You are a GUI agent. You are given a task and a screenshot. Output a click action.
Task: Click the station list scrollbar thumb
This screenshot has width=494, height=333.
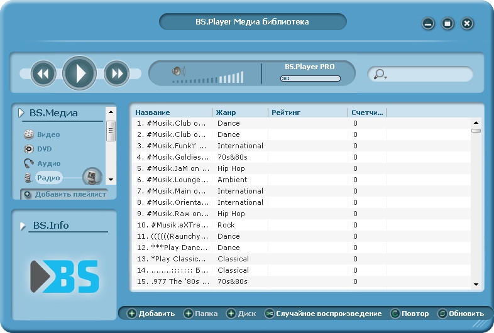[476, 131]
